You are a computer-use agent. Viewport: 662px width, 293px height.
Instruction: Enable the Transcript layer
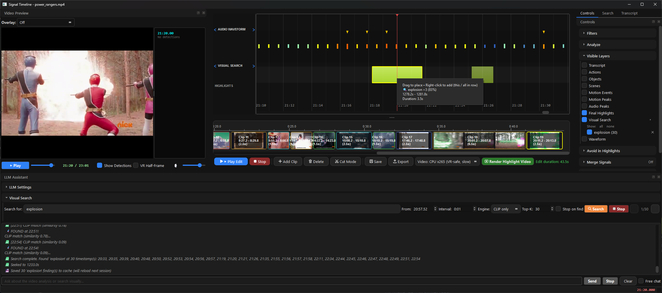[x=584, y=65]
